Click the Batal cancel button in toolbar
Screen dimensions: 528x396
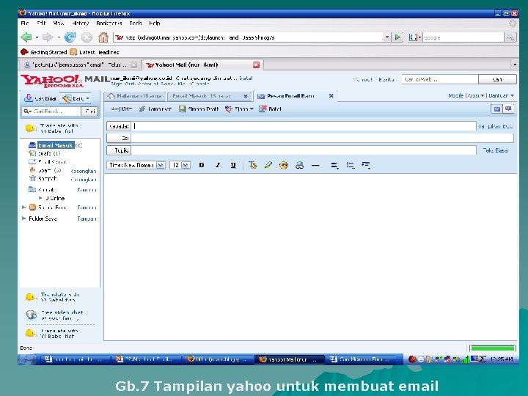270,109
